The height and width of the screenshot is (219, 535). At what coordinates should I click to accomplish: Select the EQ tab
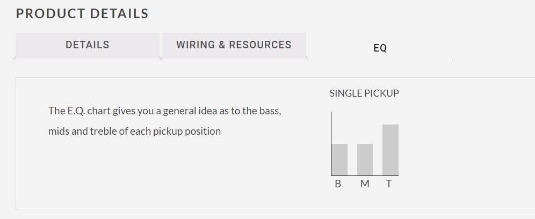(x=380, y=48)
